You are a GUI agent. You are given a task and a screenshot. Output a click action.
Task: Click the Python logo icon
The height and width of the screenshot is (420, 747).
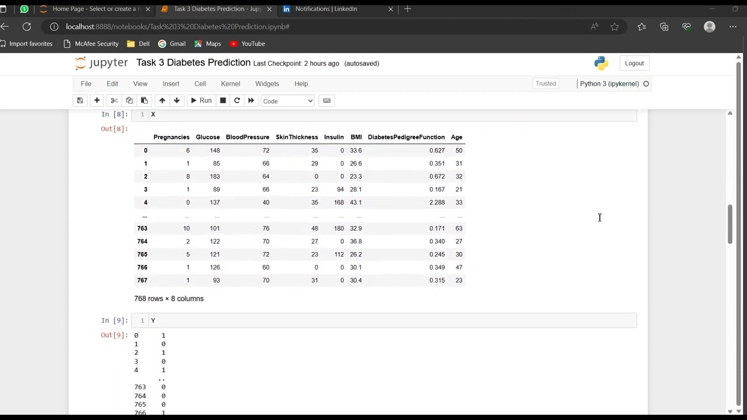tap(601, 63)
